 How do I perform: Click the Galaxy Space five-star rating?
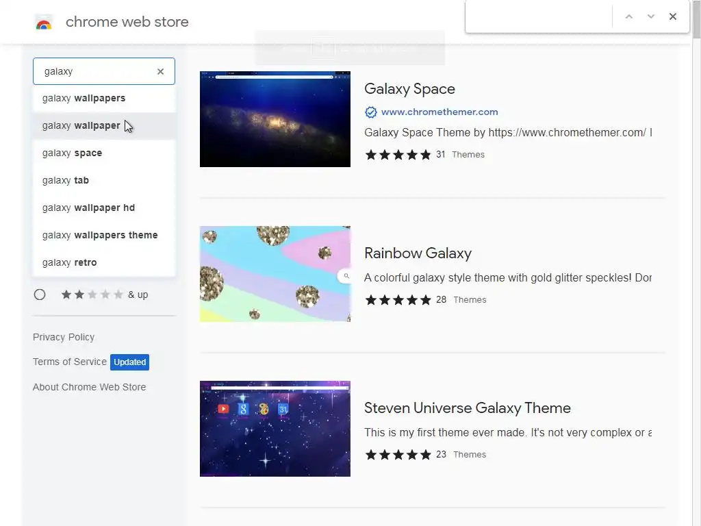click(x=398, y=155)
